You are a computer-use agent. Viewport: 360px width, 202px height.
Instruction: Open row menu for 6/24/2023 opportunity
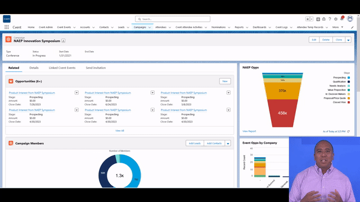tap(152, 93)
